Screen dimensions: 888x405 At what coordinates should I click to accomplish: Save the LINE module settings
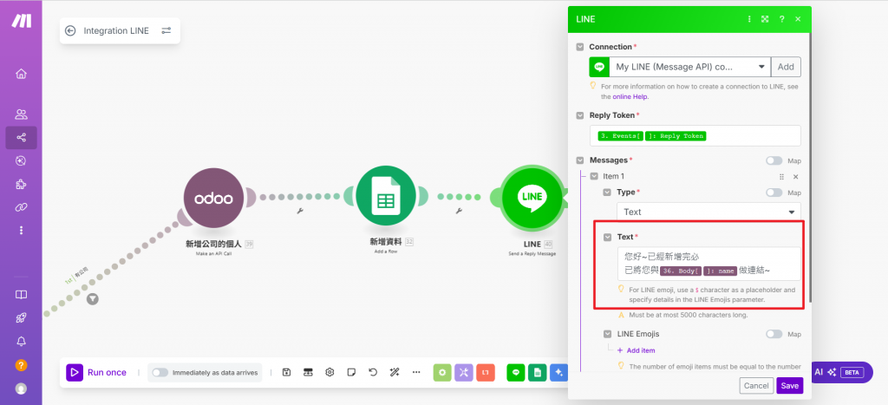coord(789,386)
